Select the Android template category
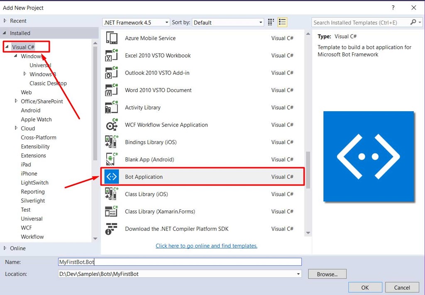This screenshot has width=425, height=295. tap(30, 110)
